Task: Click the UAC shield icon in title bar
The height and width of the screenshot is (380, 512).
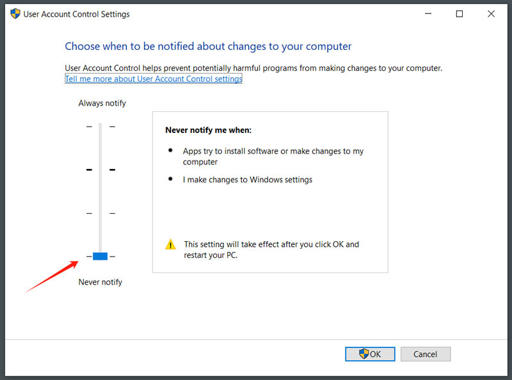Action: click(x=15, y=14)
